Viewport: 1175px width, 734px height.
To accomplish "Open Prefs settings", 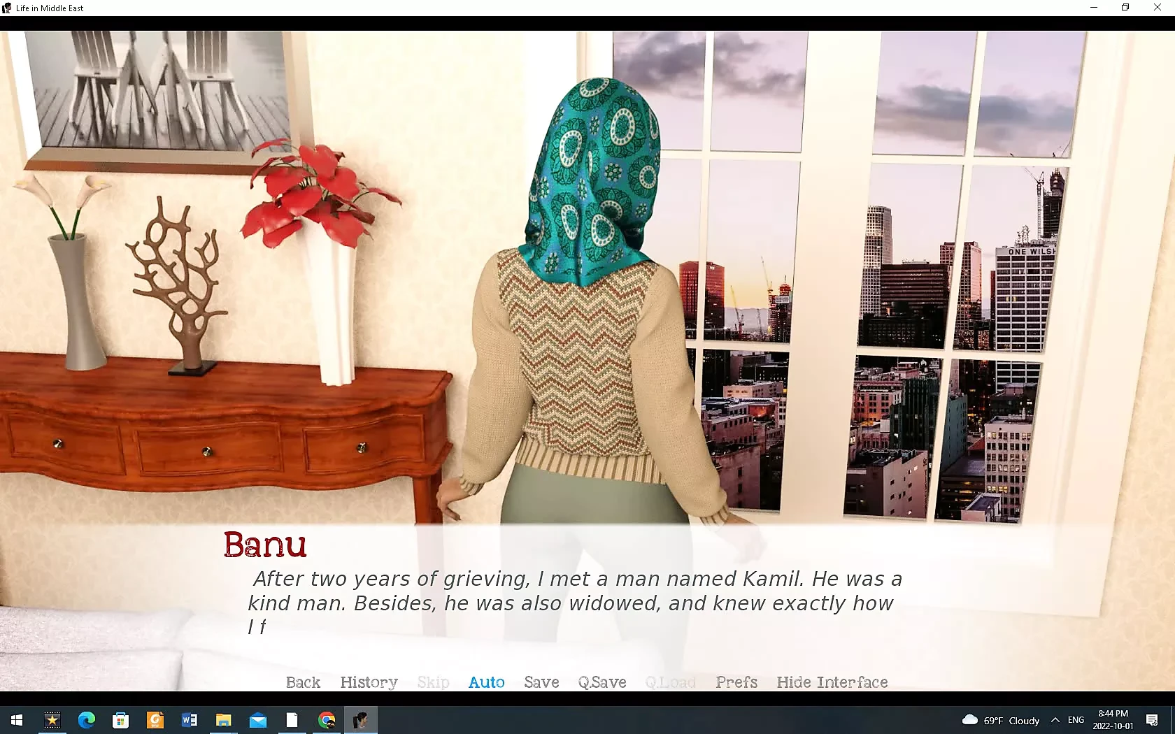I will (736, 682).
